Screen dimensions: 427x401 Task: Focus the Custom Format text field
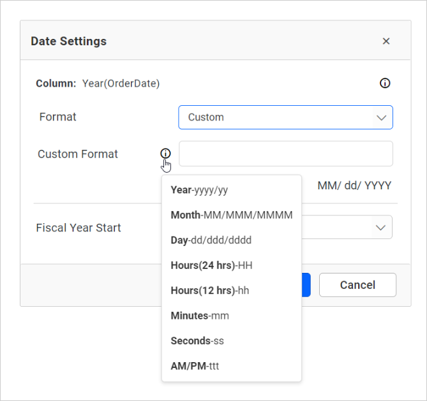pos(286,154)
